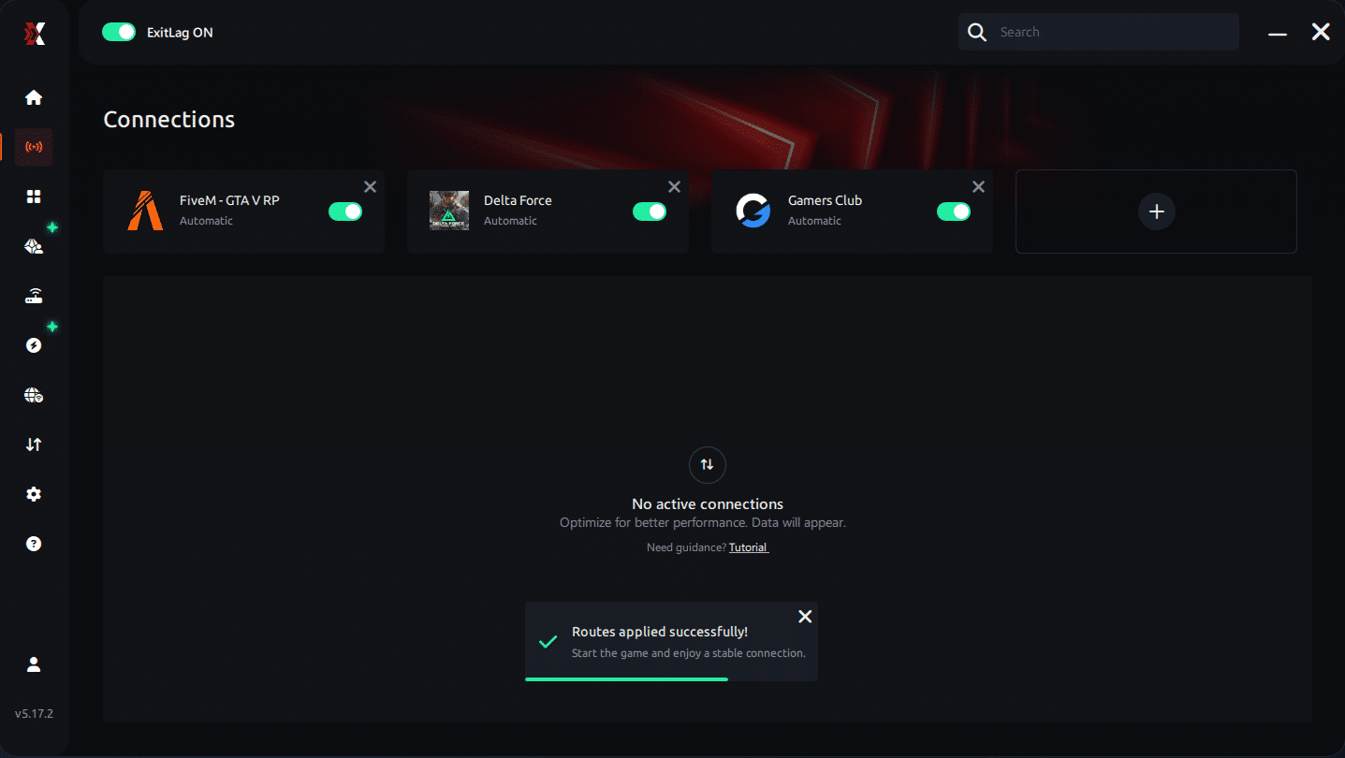Open the Help question mark icon

pos(34,544)
